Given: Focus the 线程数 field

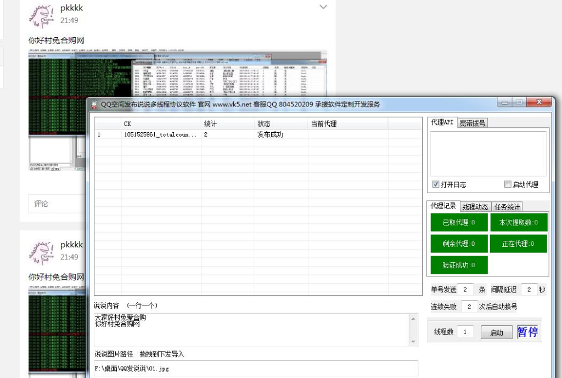Looking at the screenshot, I should coord(466,332).
